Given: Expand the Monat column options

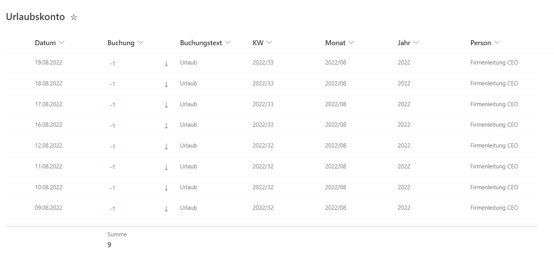Looking at the screenshot, I should point(351,43).
